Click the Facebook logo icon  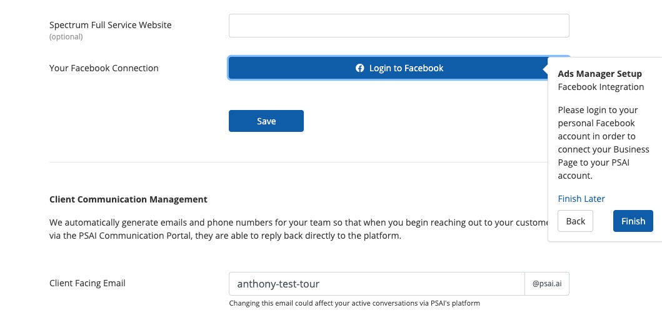pyautogui.click(x=360, y=68)
